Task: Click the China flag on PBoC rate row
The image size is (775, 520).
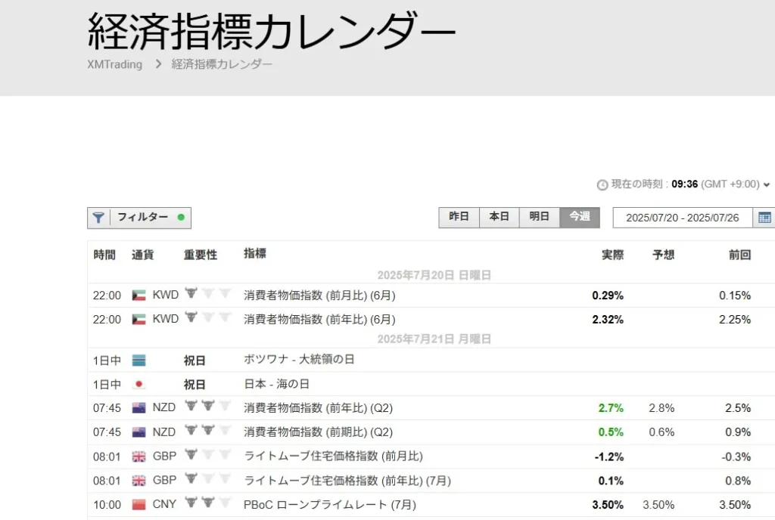Action: point(139,504)
